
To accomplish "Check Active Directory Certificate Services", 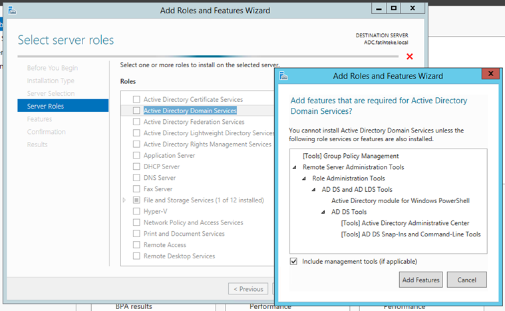I will 136,99.
